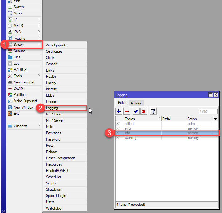
Task: Select the error rule row
Action: 166,128
